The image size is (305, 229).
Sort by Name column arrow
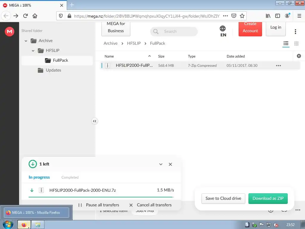[150, 56]
